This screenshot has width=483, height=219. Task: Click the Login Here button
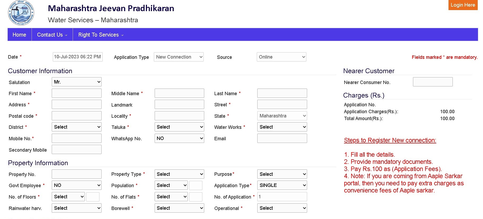point(463,5)
